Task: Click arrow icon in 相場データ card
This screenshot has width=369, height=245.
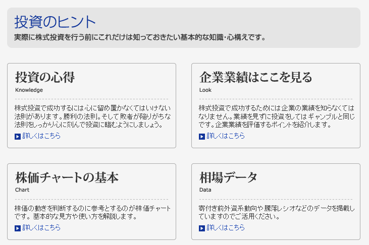Action: tap(202, 228)
